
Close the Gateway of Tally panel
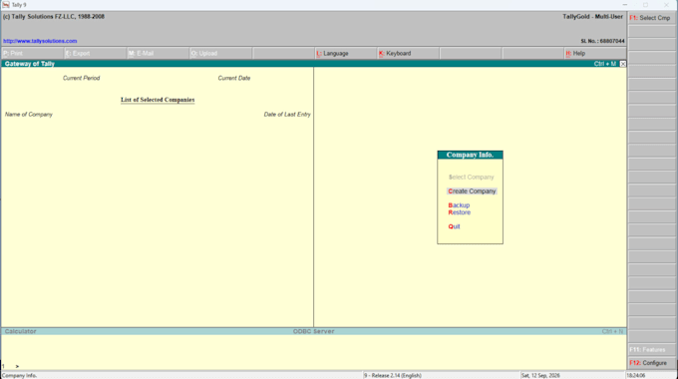622,64
